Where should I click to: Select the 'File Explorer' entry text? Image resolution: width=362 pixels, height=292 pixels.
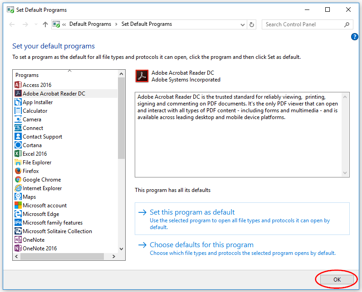tap(37, 163)
